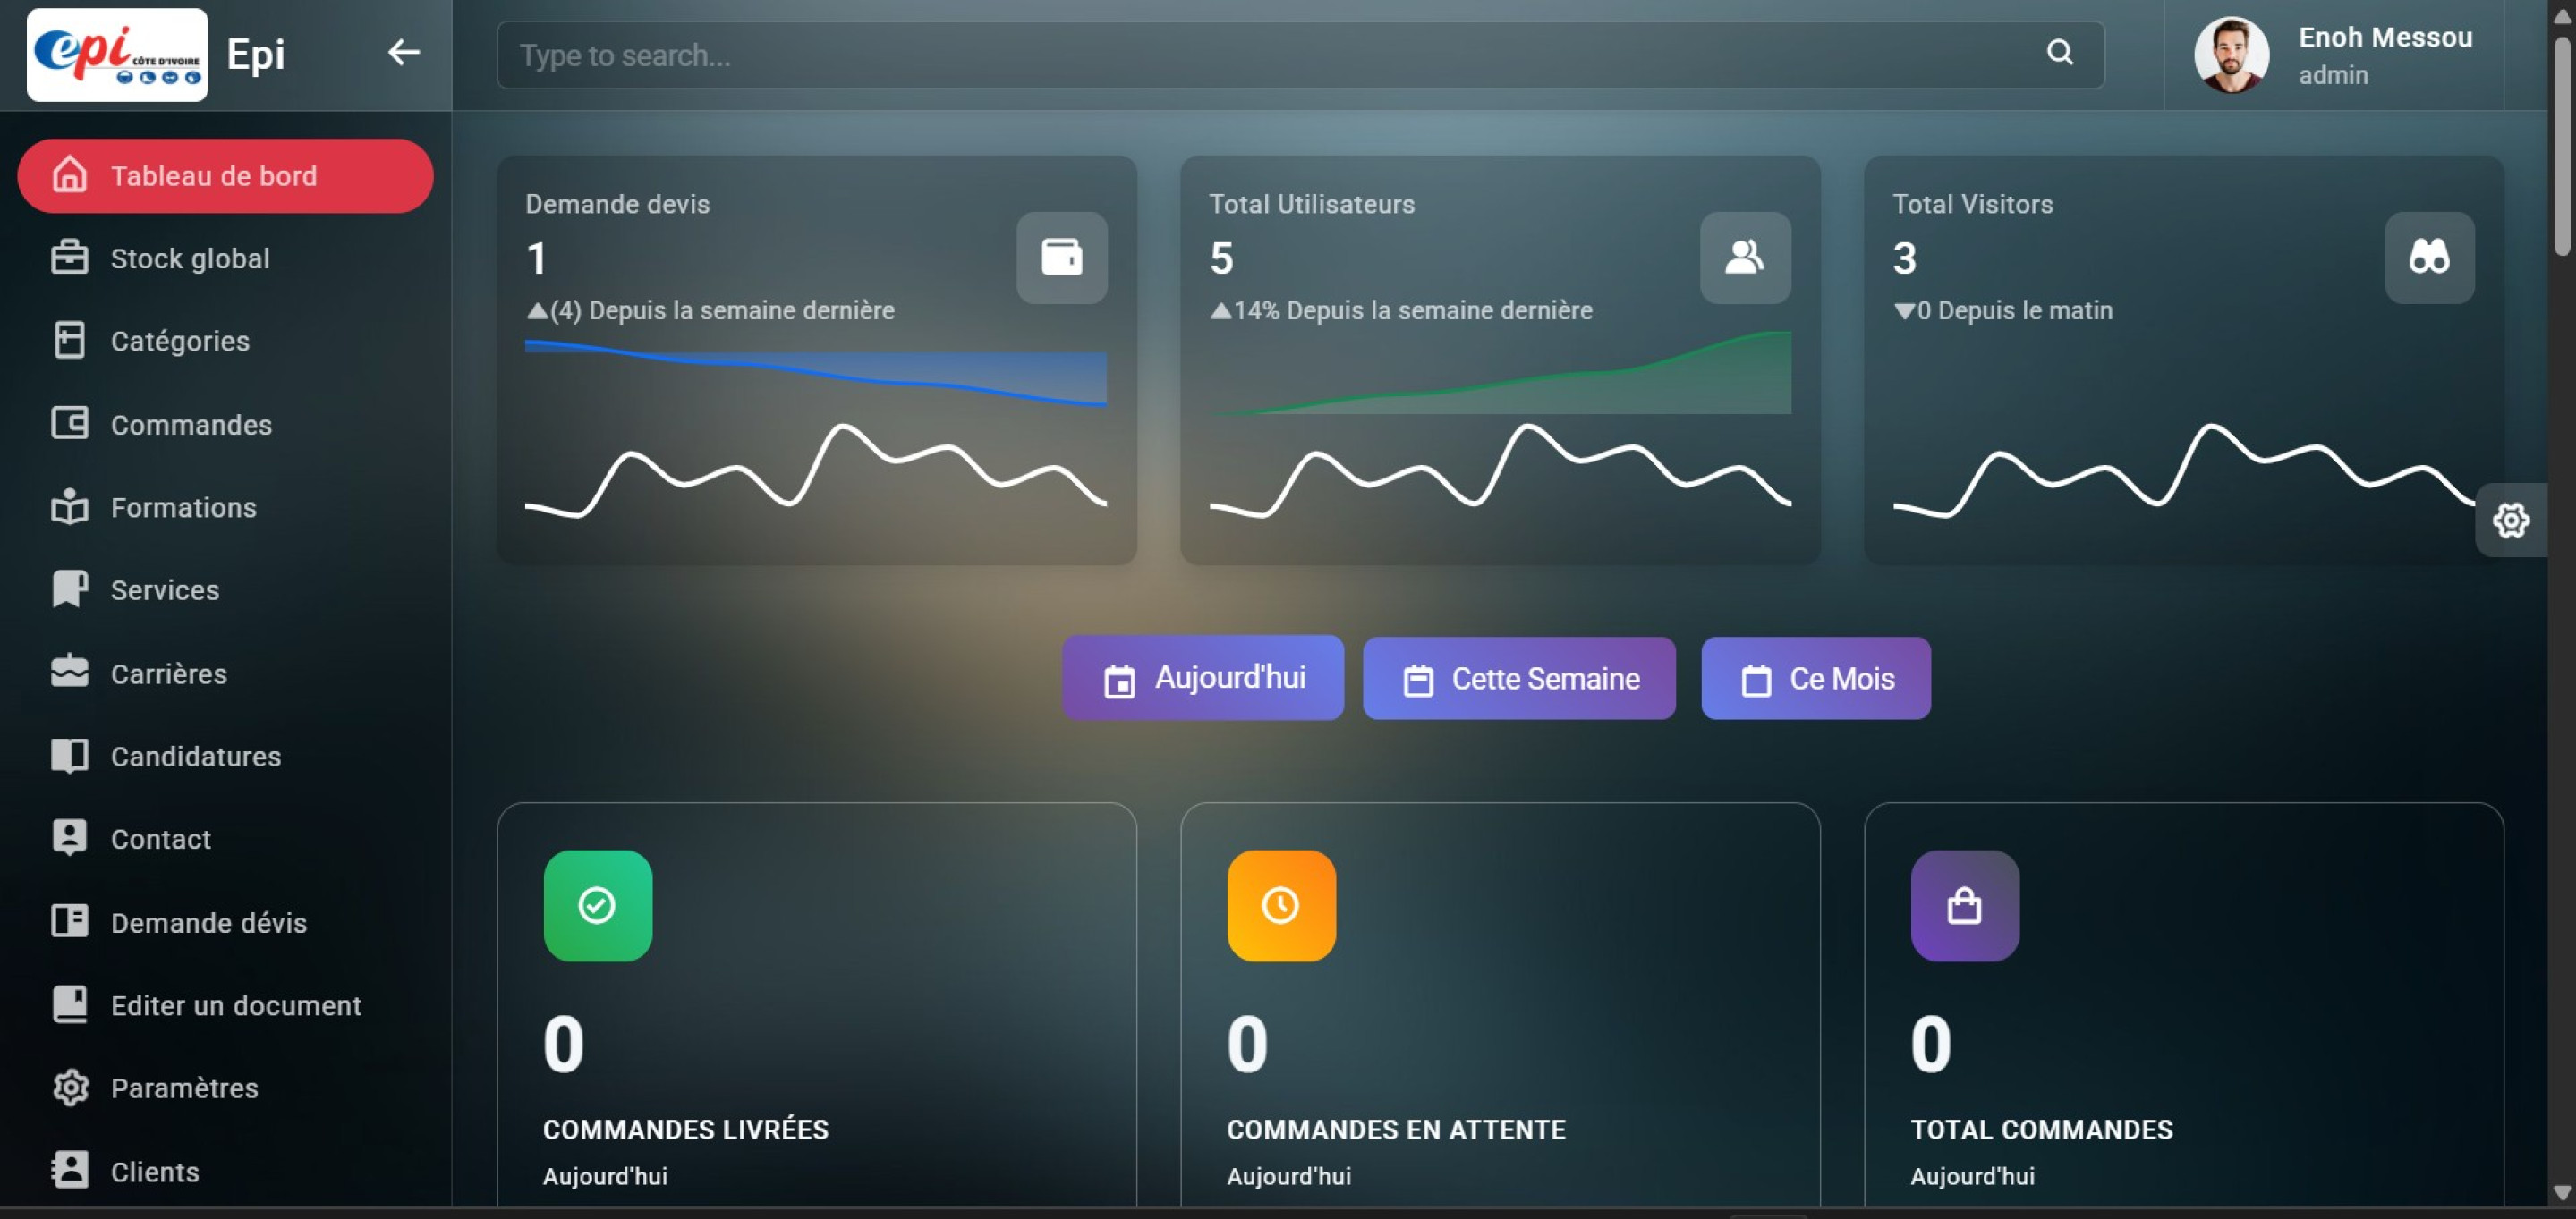Filter by Aujourd'hui
The image size is (2576, 1219).
tap(1202, 677)
